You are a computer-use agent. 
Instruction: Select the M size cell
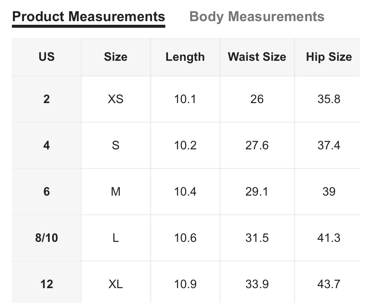(x=116, y=192)
